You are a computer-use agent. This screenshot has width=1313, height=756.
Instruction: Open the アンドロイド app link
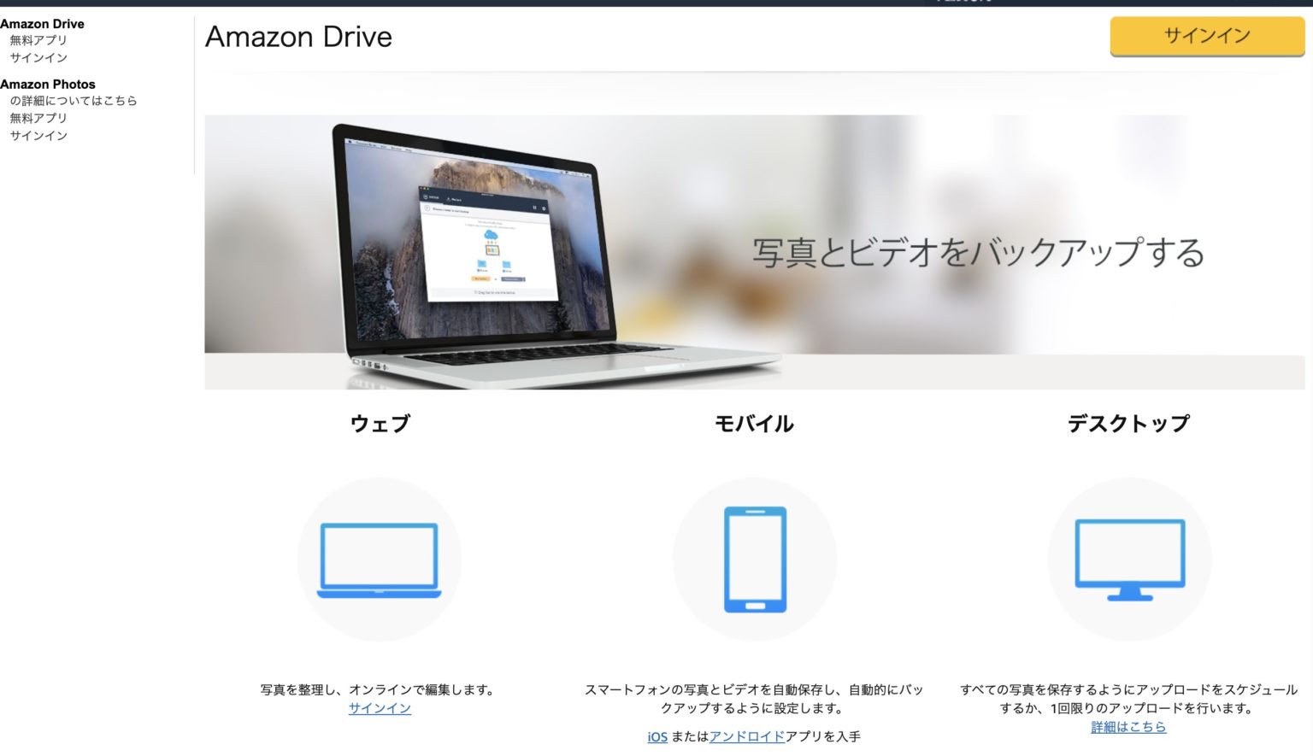tap(747, 736)
